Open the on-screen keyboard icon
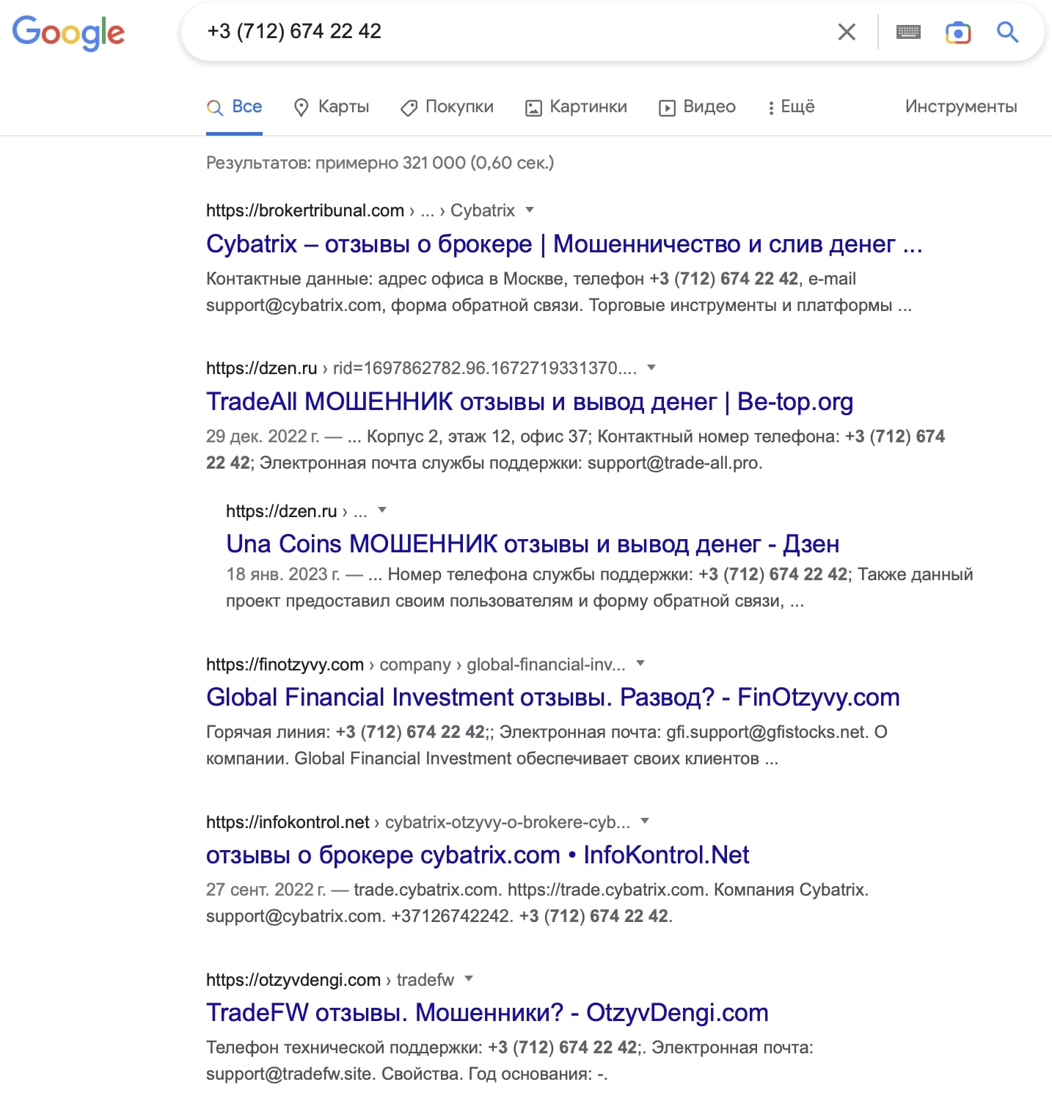 pyautogui.click(x=908, y=32)
